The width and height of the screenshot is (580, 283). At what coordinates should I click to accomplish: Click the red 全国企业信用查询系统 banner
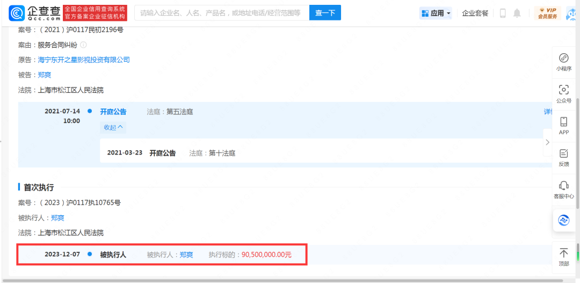point(96,13)
